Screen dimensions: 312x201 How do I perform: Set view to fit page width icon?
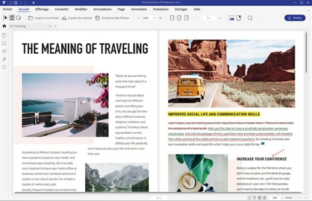point(187,18)
